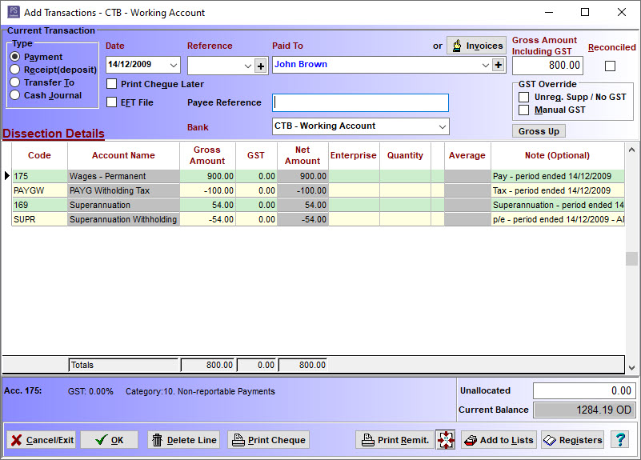
Task: Click the Gross Up button
Action: click(539, 131)
